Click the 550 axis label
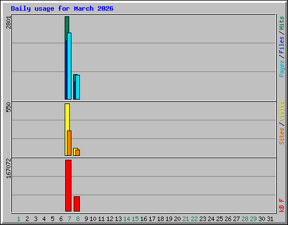 [8, 107]
